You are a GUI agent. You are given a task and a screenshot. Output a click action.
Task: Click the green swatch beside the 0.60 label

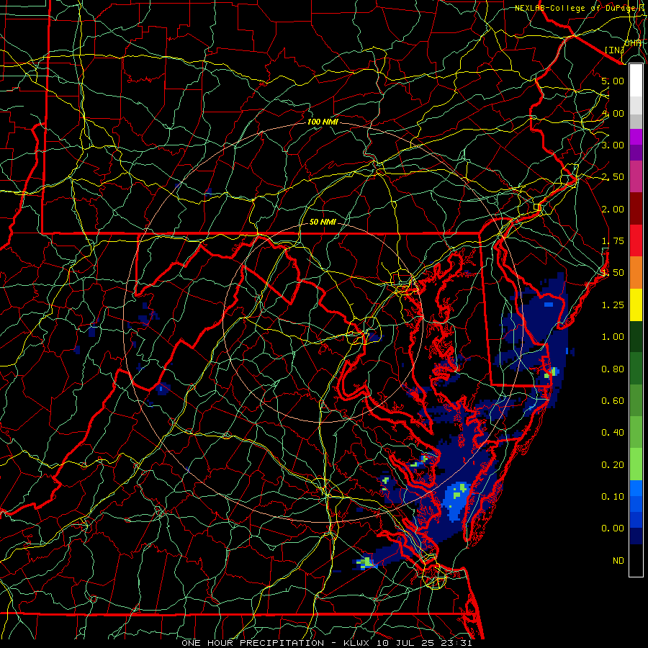tap(636, 400)
